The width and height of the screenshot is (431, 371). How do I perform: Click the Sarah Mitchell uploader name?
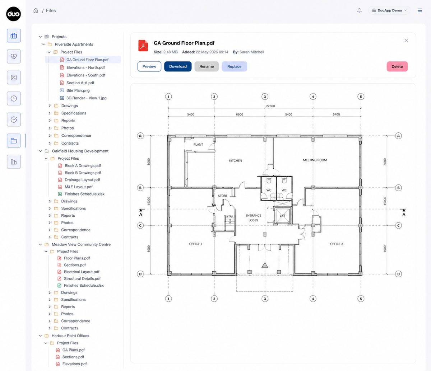(x=252, y=52)
